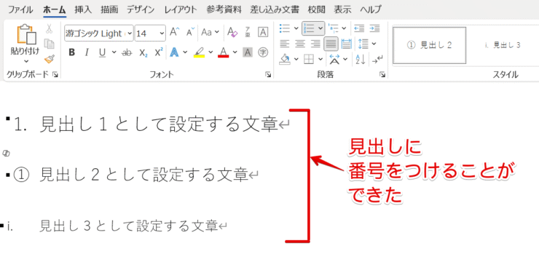
Task: Switch to the レイアウト tab
Action: 181,9
